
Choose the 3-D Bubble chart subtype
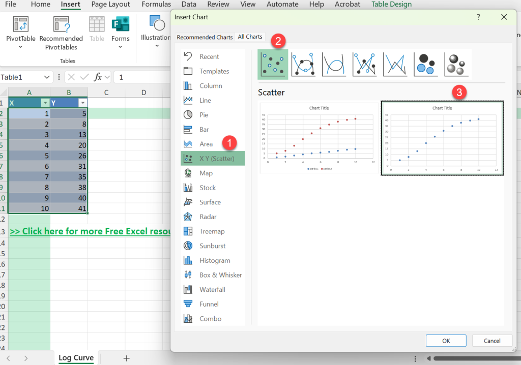455,64
